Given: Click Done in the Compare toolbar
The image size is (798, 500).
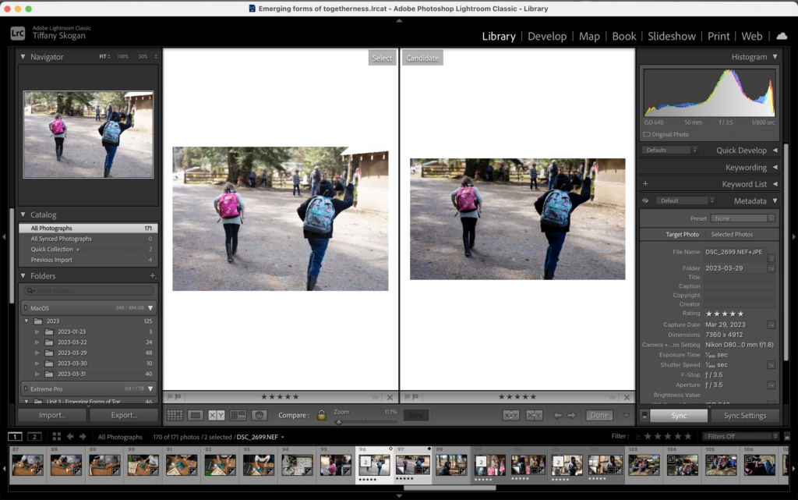Looking at the screenshot, I should coord(599,416).
